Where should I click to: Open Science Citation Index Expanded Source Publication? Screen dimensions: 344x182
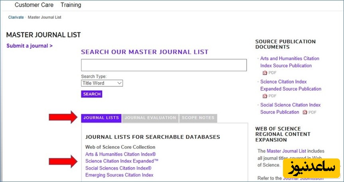[290, 85]
